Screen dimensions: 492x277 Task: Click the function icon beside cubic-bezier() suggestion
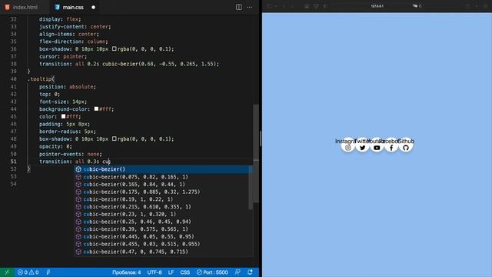pyautogui.click(x=78, y=169)
